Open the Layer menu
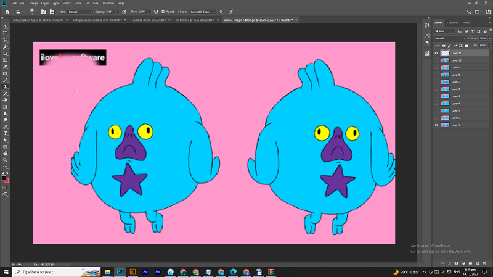This screenshot has width=493, height=277. (45, 3)
